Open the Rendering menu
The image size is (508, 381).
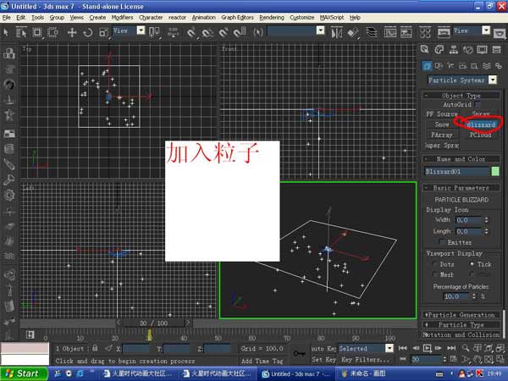tap(272, 18)
